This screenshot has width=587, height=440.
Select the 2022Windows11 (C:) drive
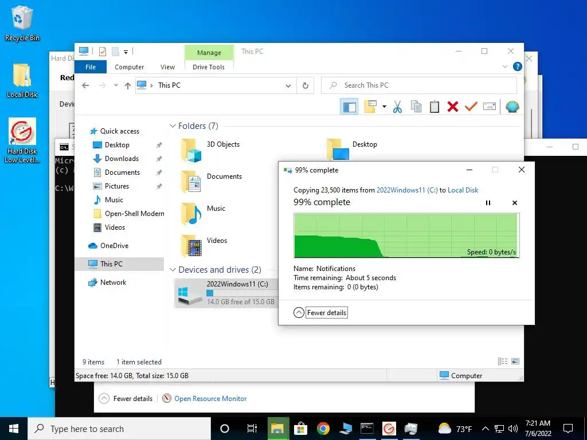(x=226, y=293)
